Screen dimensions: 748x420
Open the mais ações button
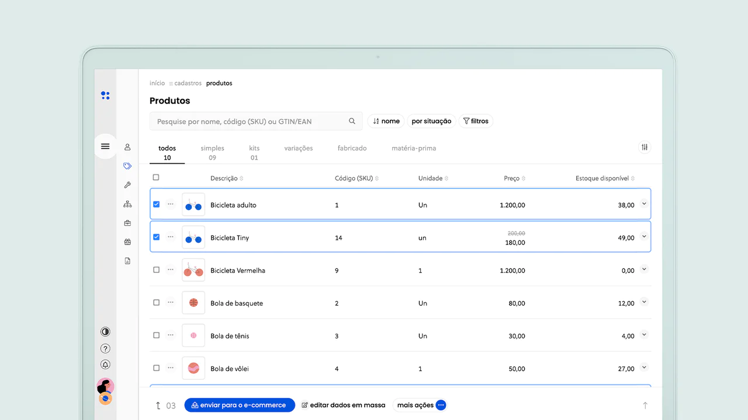[421, 405]
